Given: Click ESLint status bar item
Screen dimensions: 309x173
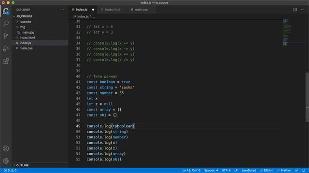Looking at the screenshot, I should (266, 170).
